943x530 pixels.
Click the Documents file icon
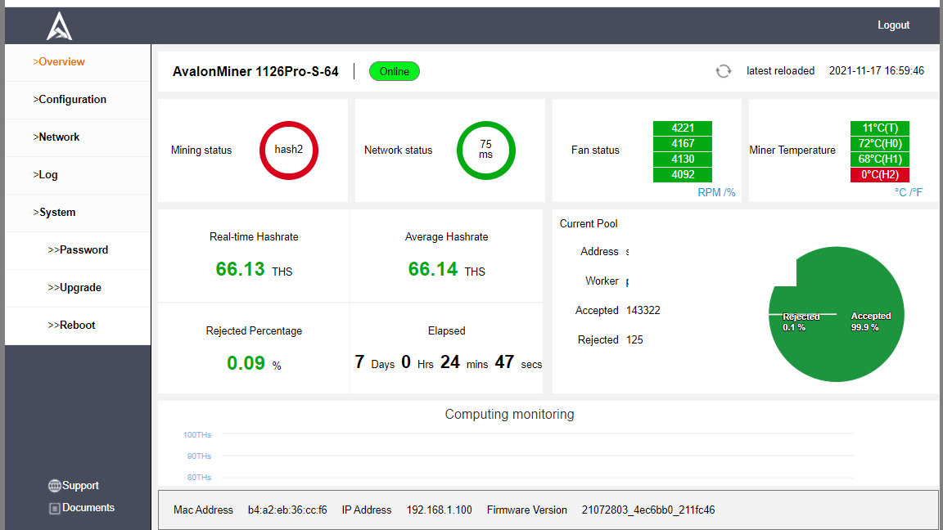click(x=54, y=509)
